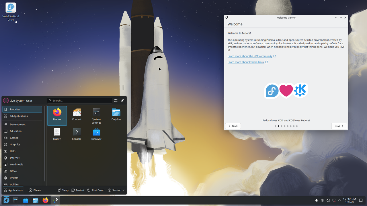Click the launcher category scrollbar

tap(44, 143)
